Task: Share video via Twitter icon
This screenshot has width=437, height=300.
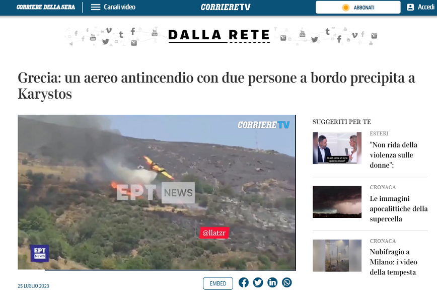Action: pos(258,282)
